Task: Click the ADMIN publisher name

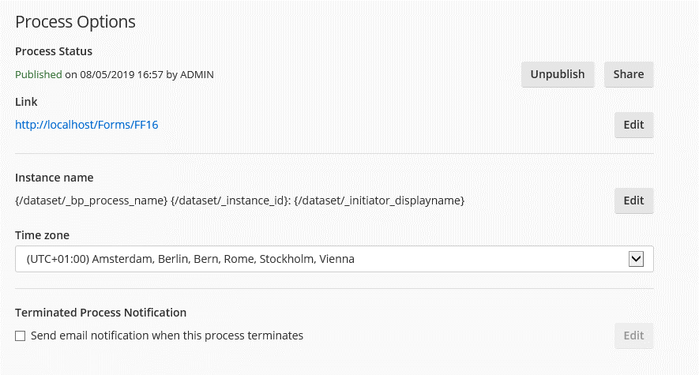Action: click(x=197, y=75)
